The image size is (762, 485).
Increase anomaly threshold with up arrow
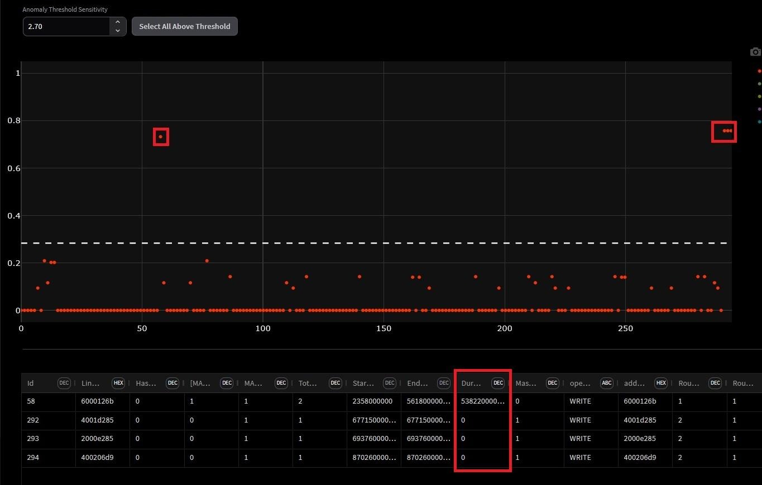coord(118,22)
